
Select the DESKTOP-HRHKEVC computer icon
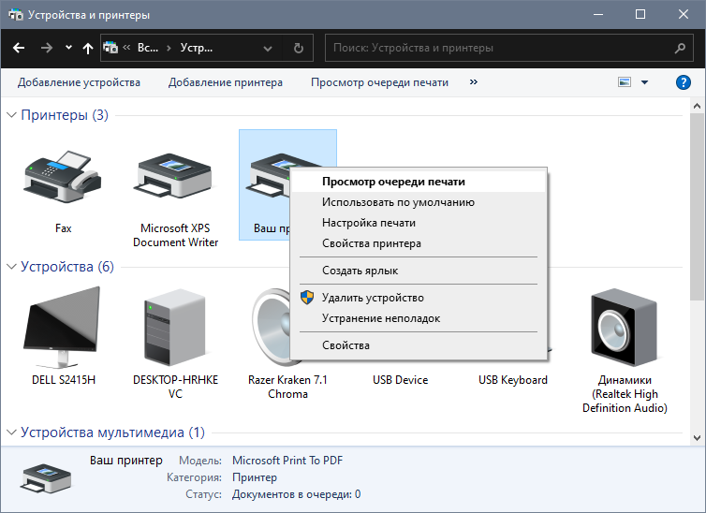coord(175,327)
